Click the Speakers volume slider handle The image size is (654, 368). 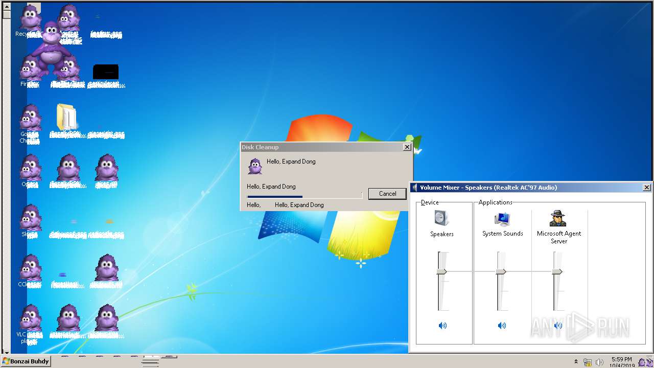(x=441, y=272)
